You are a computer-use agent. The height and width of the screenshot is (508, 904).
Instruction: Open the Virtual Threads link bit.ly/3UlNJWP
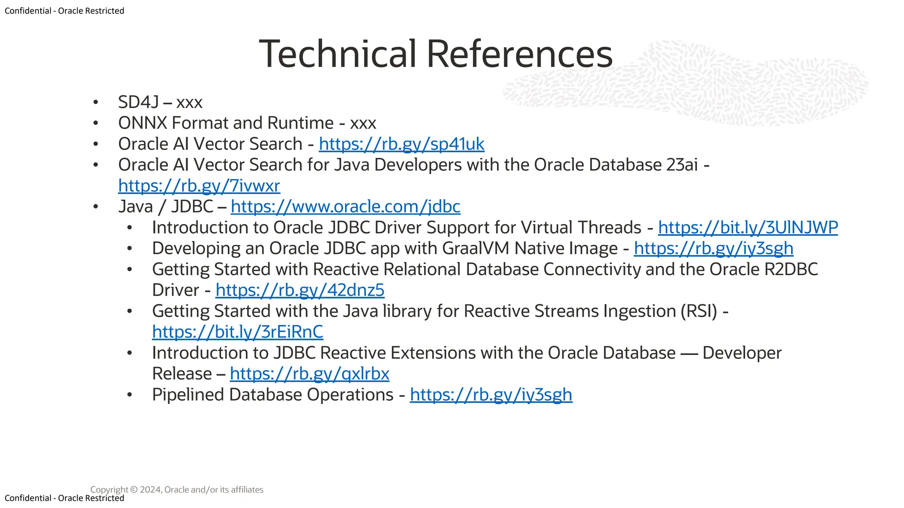coord(748,228)
